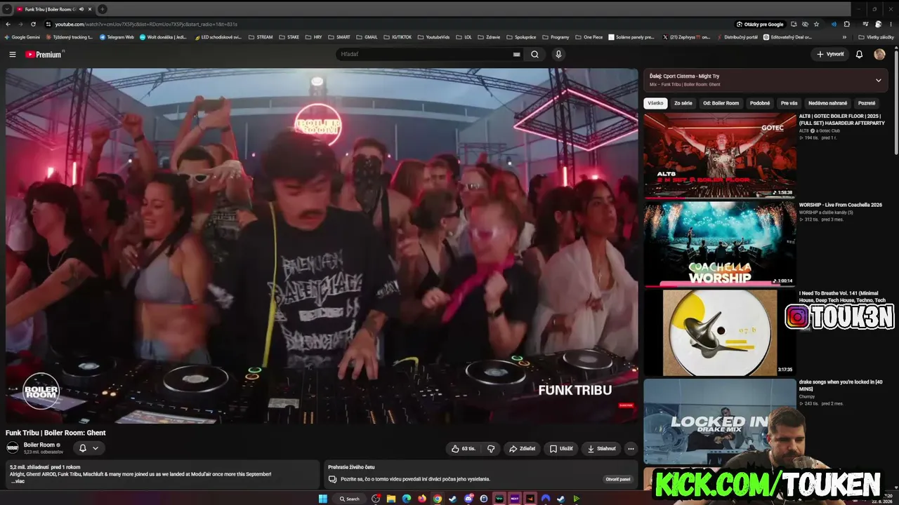The image size is (899, 505).
Task: Open the Boiler Room channel name link
Action: tap(39, 445)
